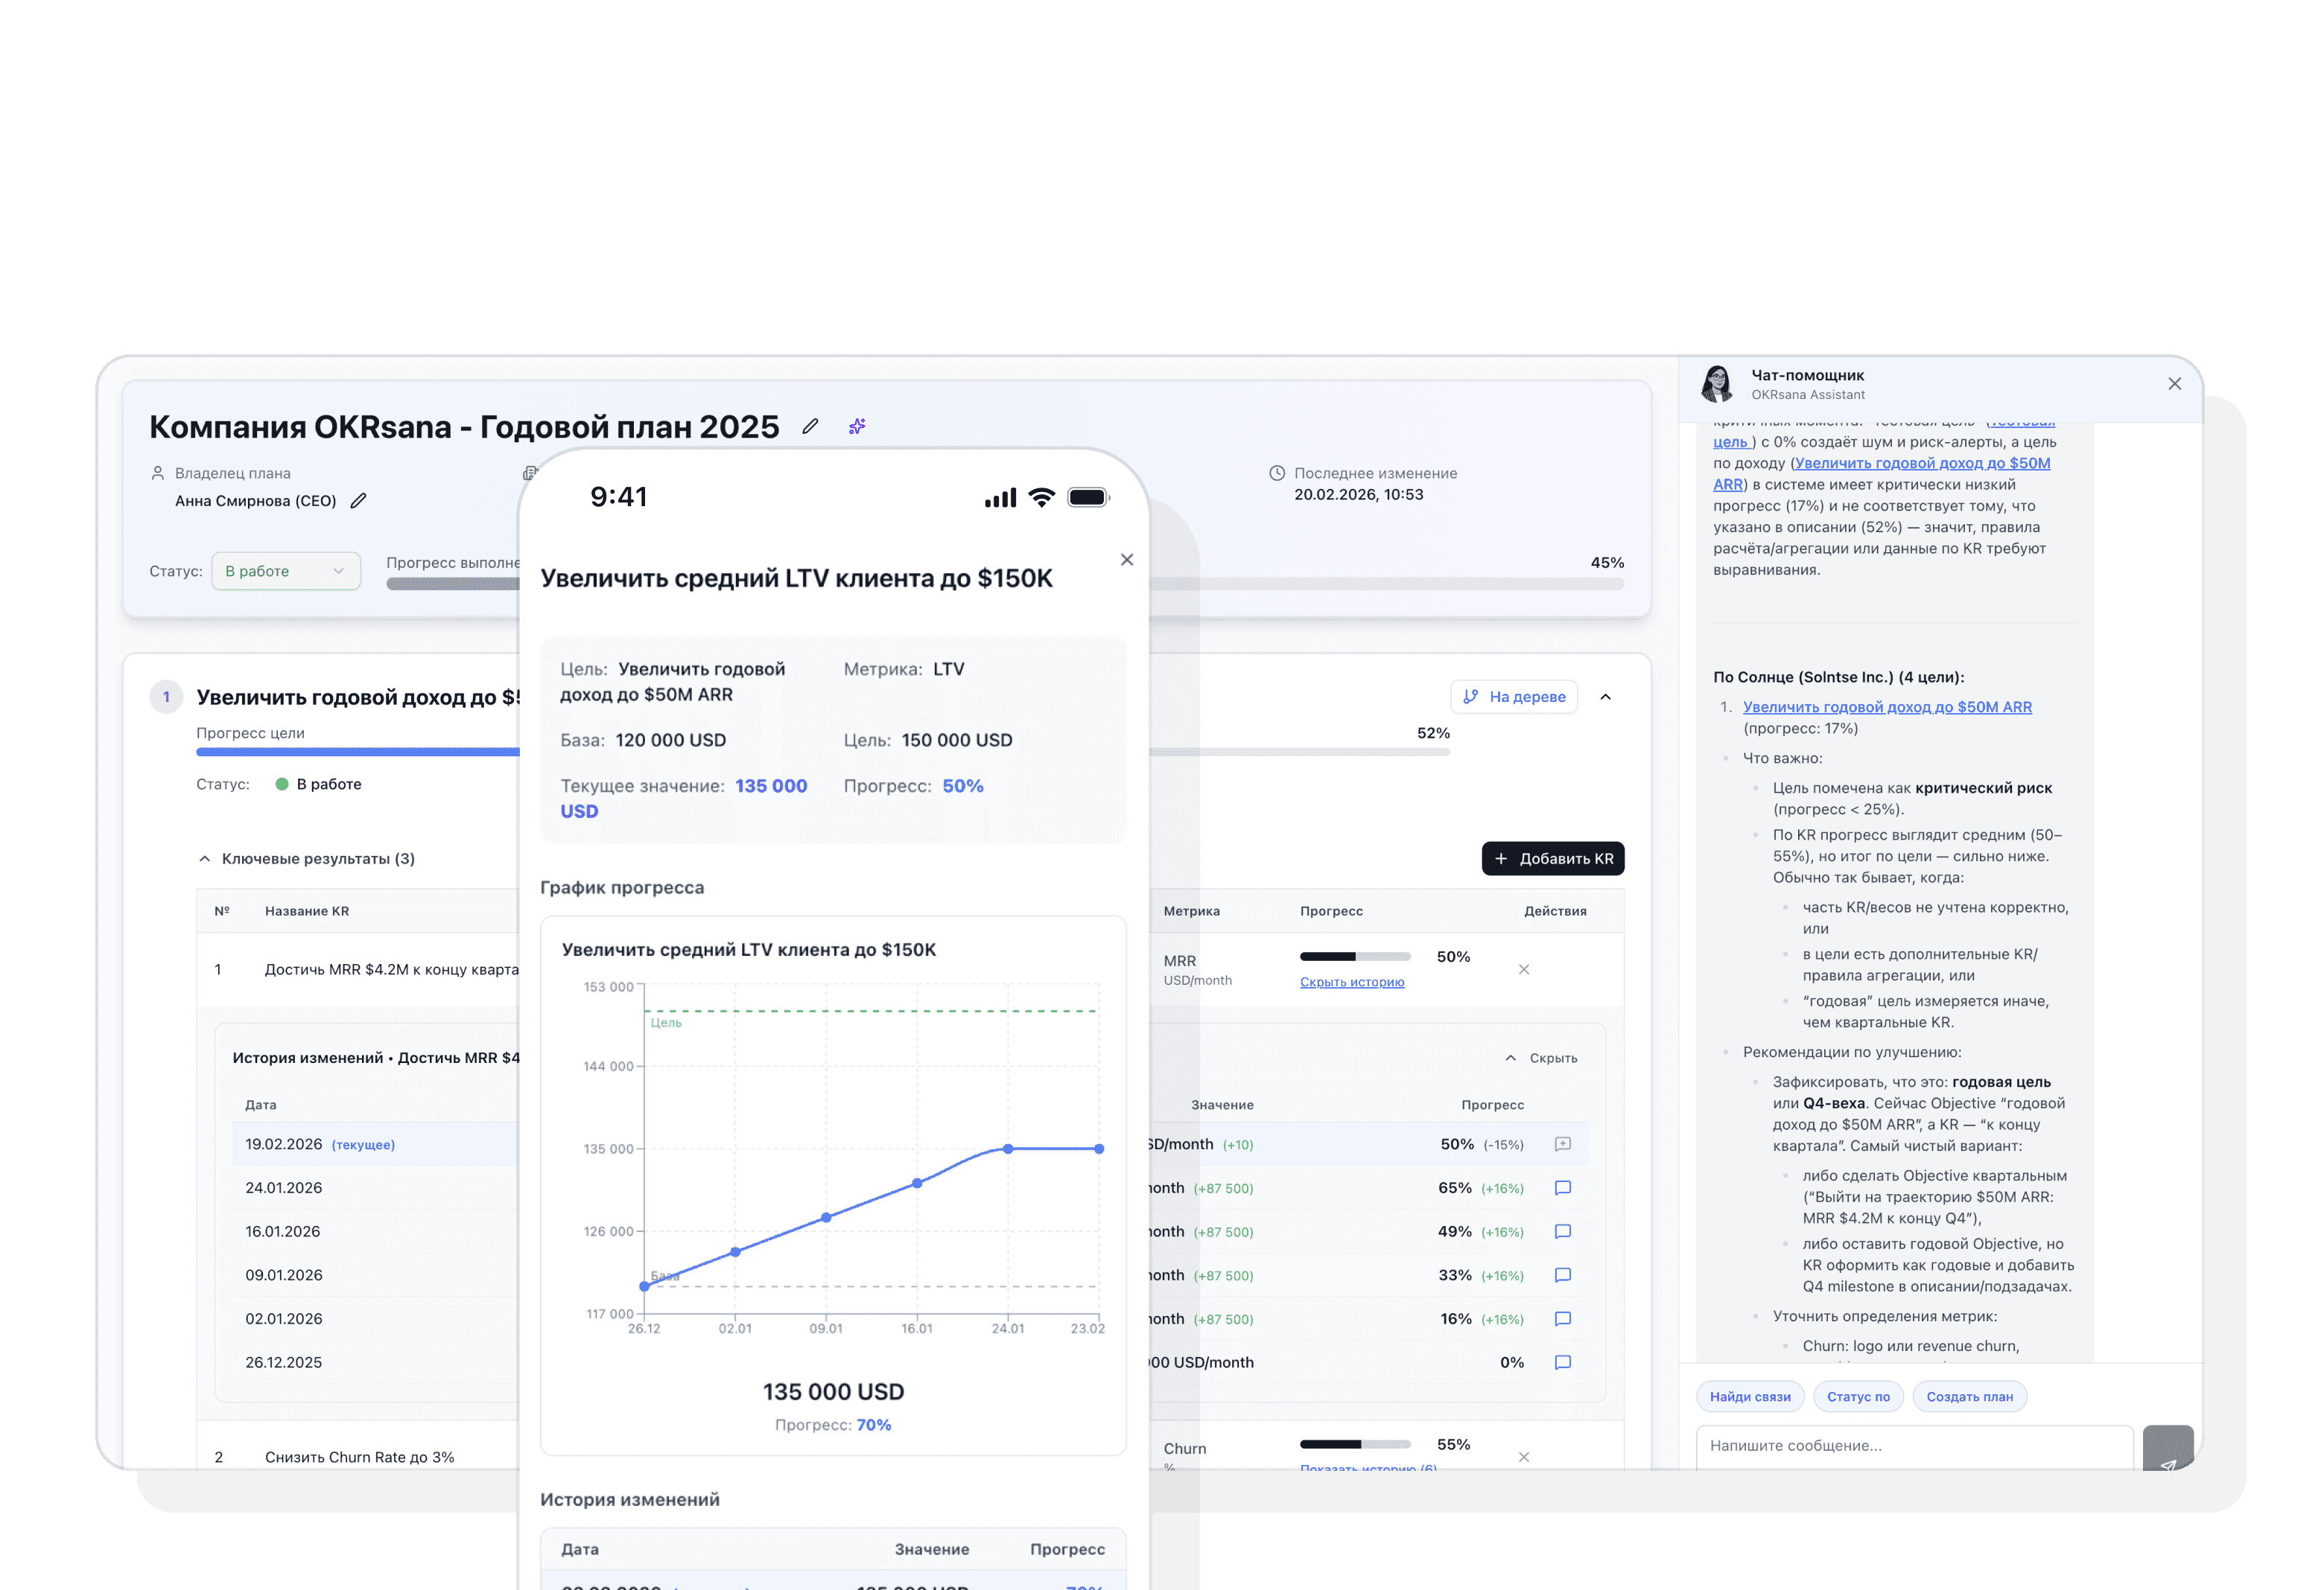The image size is (2324, 1590).
Task: Click the Скрыть историю link
Action: 1352,983
